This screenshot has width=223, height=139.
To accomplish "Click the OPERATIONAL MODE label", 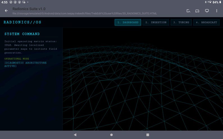I will (x=17, y=59).
